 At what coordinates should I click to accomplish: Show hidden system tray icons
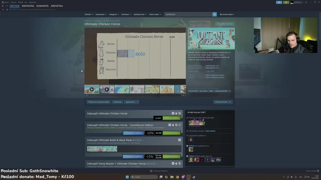click(284, 177)
